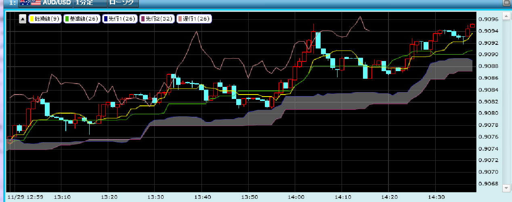The height and width of the screenshot is (202, 512).
Task: Click the window restore button at top right
Action: pyautogui.click(x=507, y=3)
